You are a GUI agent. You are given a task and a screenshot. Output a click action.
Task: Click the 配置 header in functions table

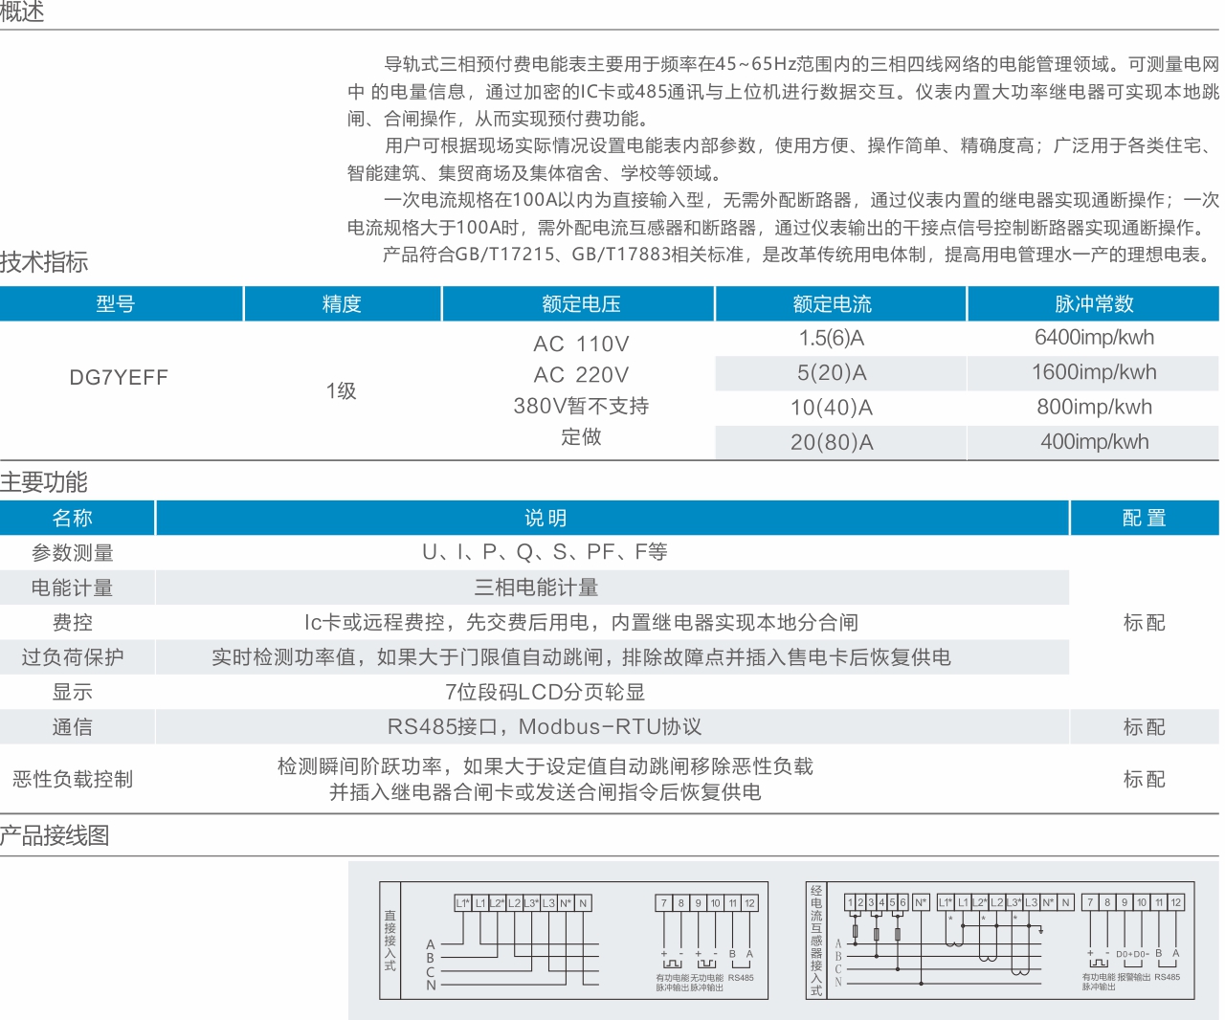click(x=1145, y=518)
